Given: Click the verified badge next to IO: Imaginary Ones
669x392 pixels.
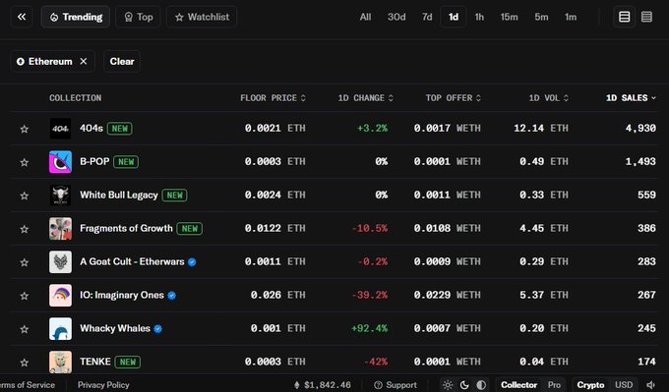Looking at the screenshot, I should (x=171, y=296).
